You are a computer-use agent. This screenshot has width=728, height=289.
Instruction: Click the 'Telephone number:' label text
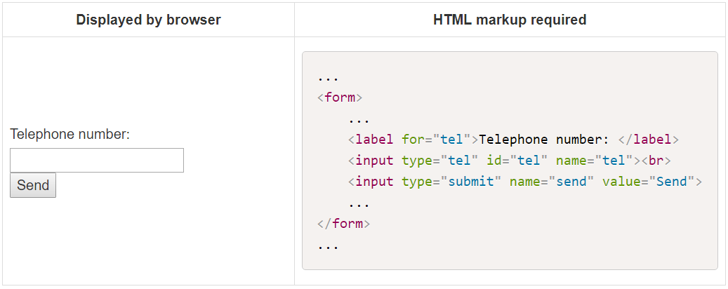[70, 135]
